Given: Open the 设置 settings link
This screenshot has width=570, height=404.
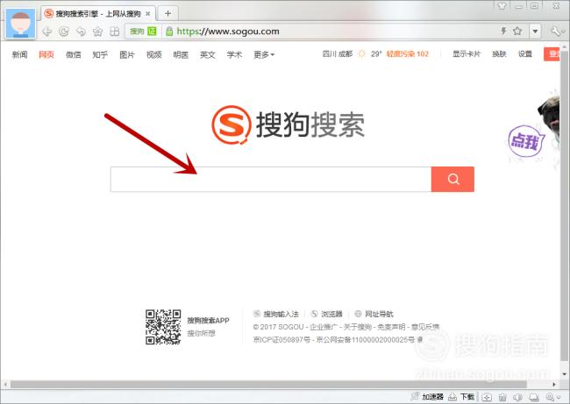Looking at the screenshot, I should [525, 53].
